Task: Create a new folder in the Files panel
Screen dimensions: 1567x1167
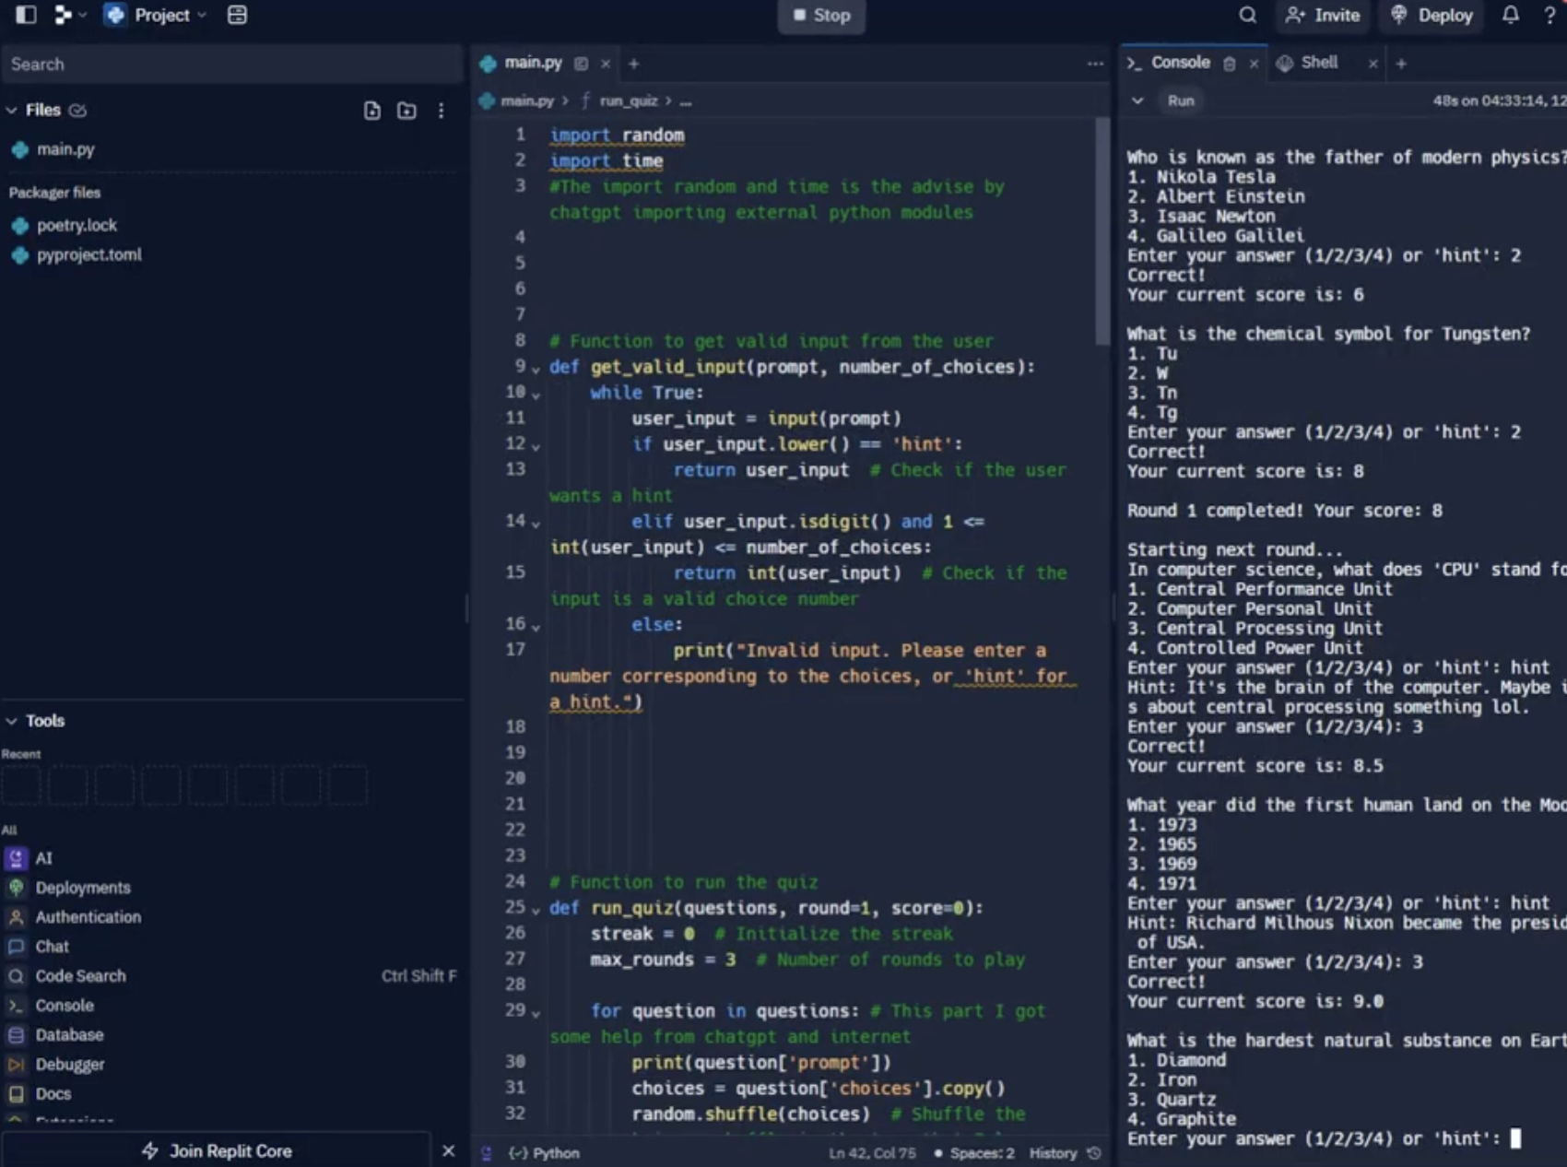Action: (406, 110)
